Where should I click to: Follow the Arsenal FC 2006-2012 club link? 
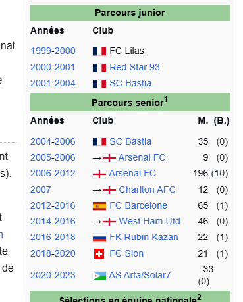132,173
